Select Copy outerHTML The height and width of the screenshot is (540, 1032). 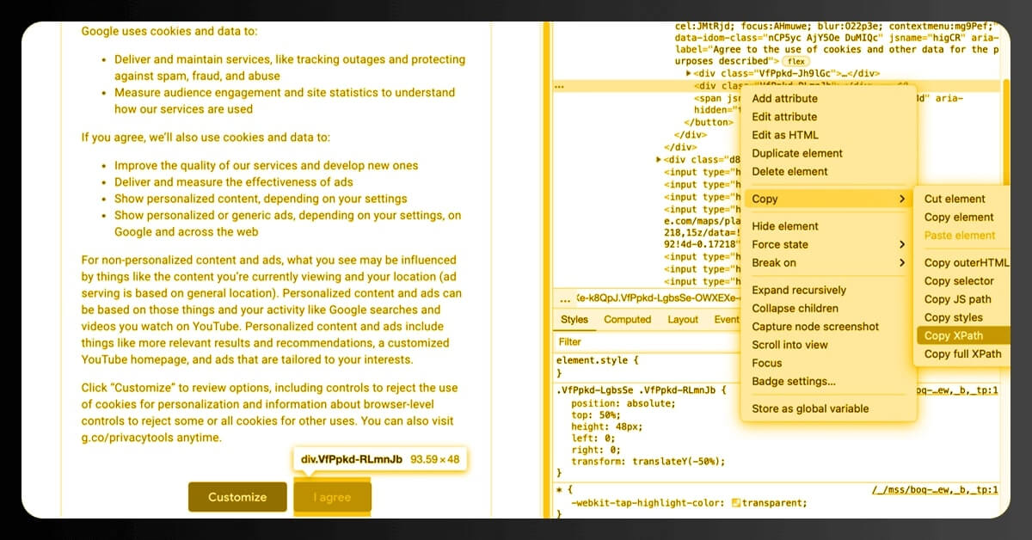967,263
